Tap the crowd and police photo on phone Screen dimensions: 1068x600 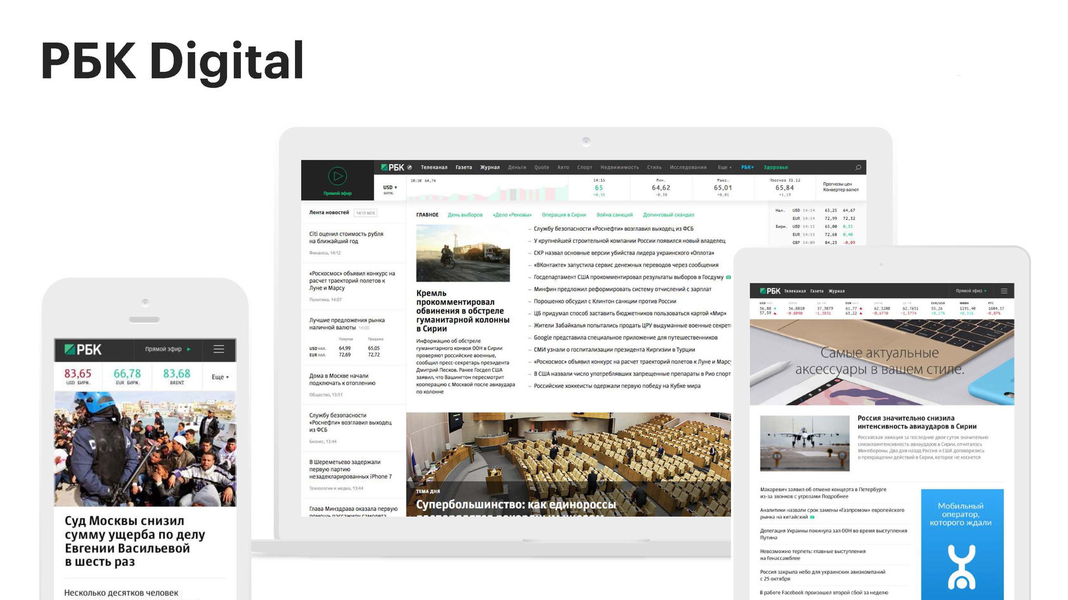pos(145,449)
